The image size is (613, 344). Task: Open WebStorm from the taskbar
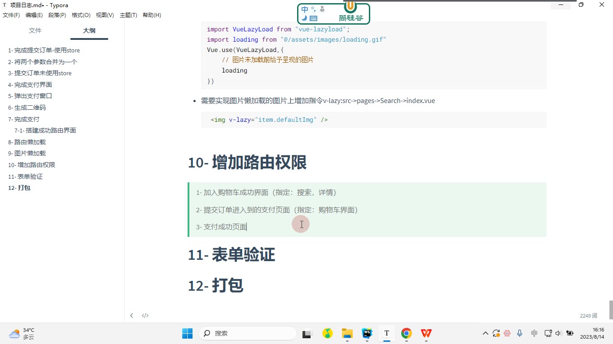coord(367,333)
